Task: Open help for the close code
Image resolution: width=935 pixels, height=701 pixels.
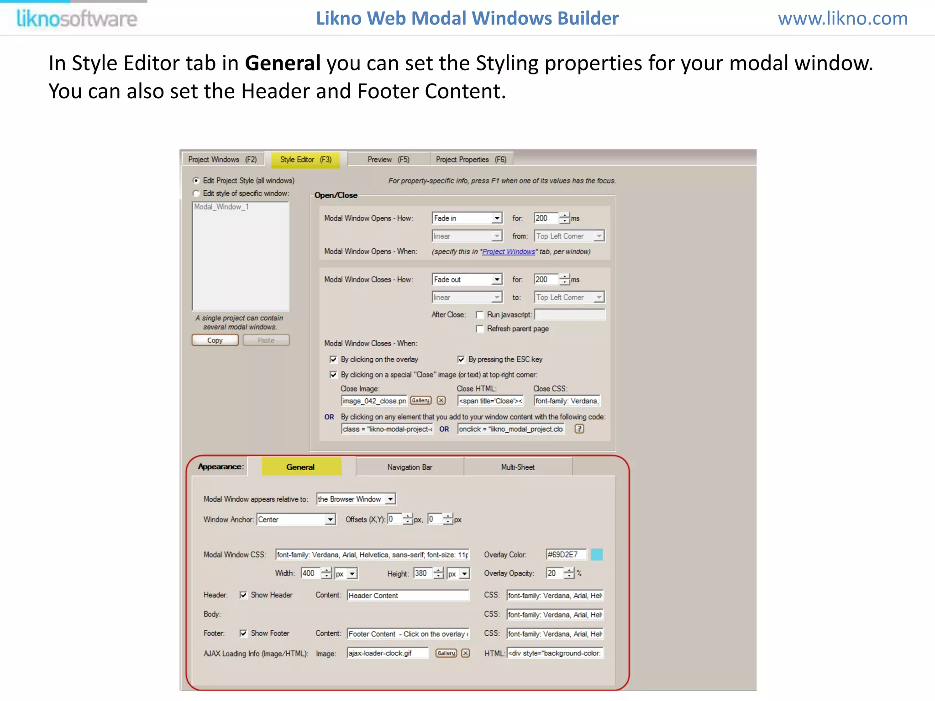Action: point(579,429)
